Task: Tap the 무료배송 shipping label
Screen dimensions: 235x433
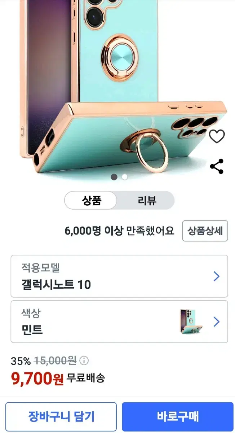Action: coord(86,378)
